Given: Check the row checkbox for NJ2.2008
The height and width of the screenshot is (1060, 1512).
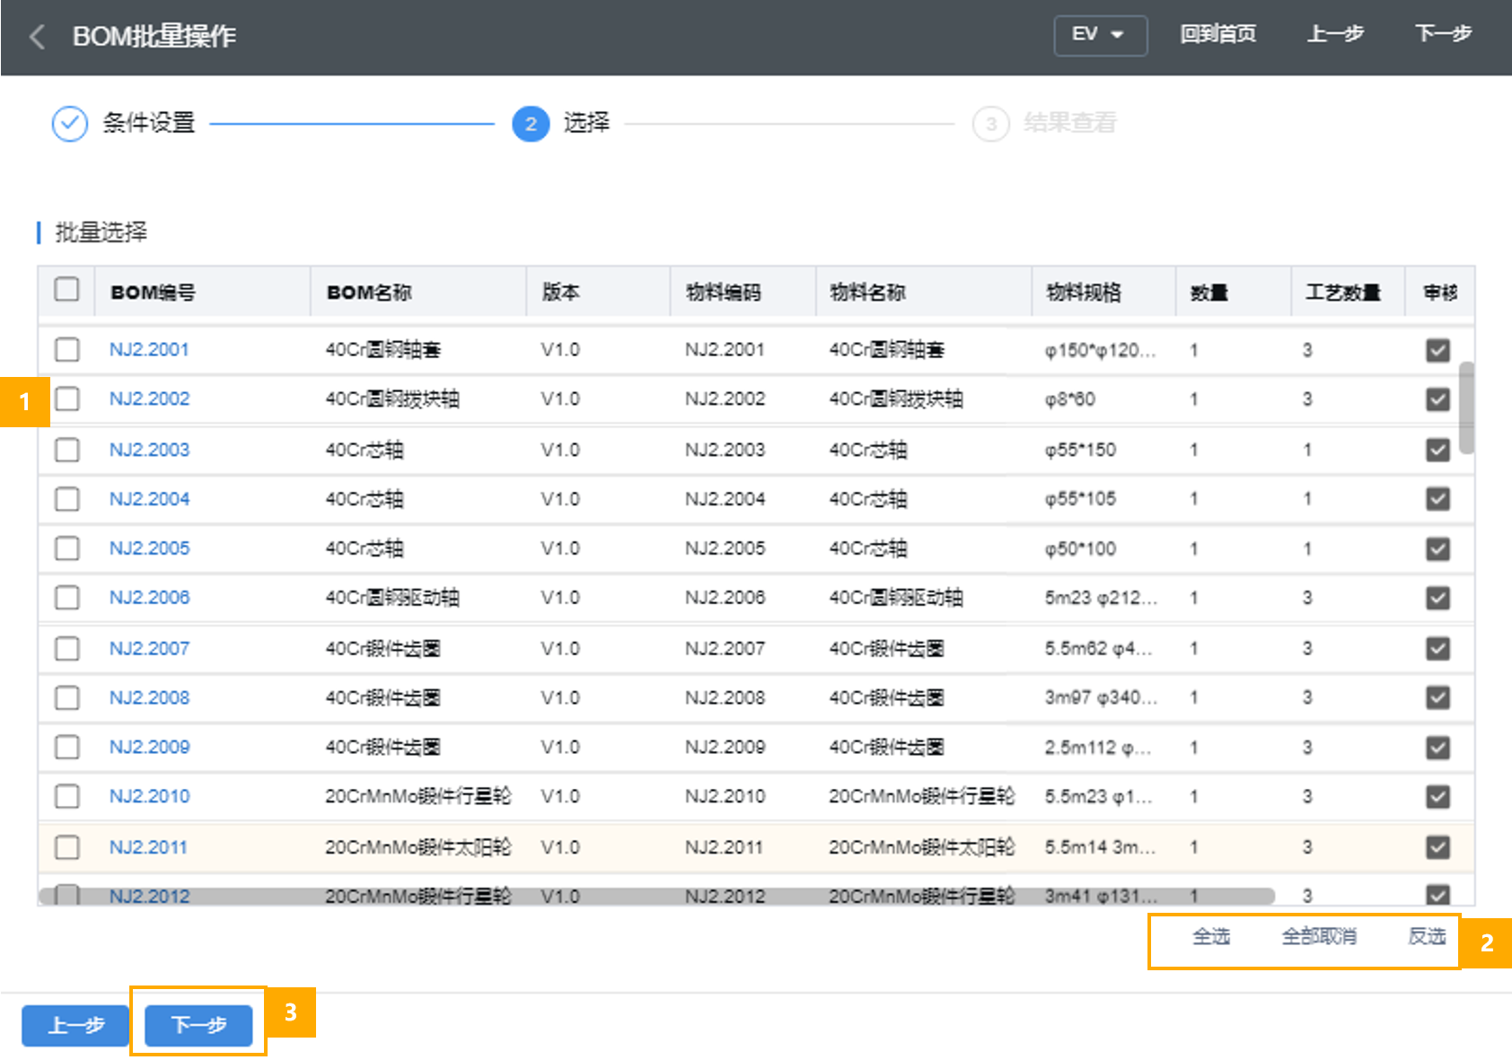Looking at the screenshot, I should 66,697.
